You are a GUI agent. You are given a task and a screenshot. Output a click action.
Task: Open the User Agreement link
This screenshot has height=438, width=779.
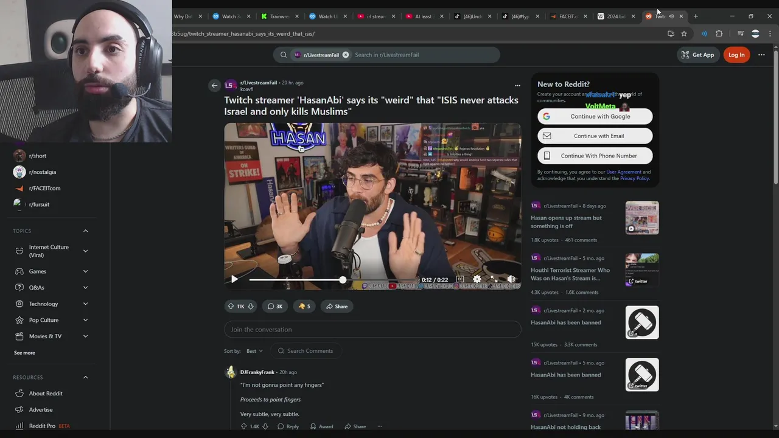tap(624, 172)
